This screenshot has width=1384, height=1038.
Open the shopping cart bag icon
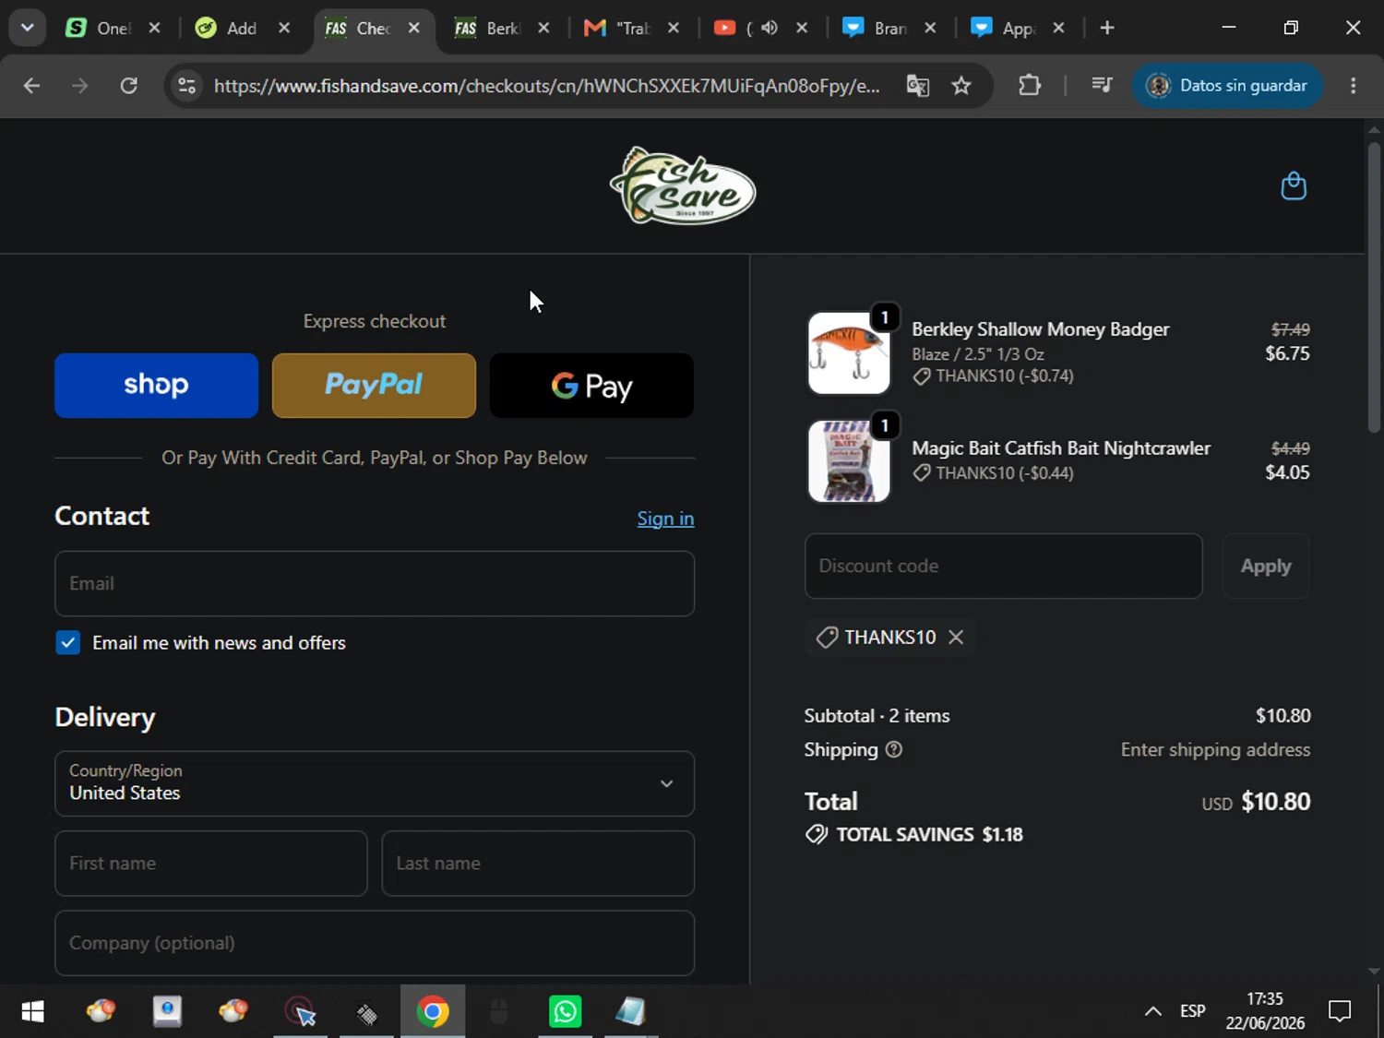(x=1294, y=186)
